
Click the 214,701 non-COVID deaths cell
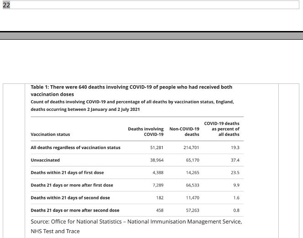click(x=190, y=148)
